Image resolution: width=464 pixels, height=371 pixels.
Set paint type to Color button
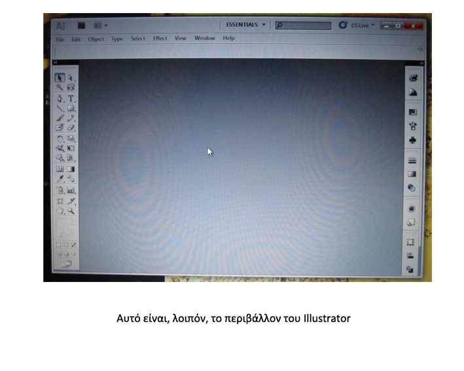59,245
